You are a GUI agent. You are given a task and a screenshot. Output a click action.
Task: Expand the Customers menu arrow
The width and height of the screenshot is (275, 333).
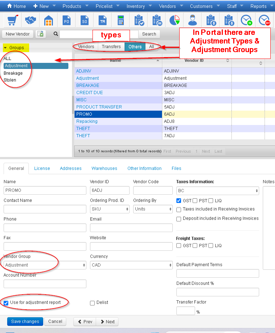pyautogui.click(x=218, y=6)
